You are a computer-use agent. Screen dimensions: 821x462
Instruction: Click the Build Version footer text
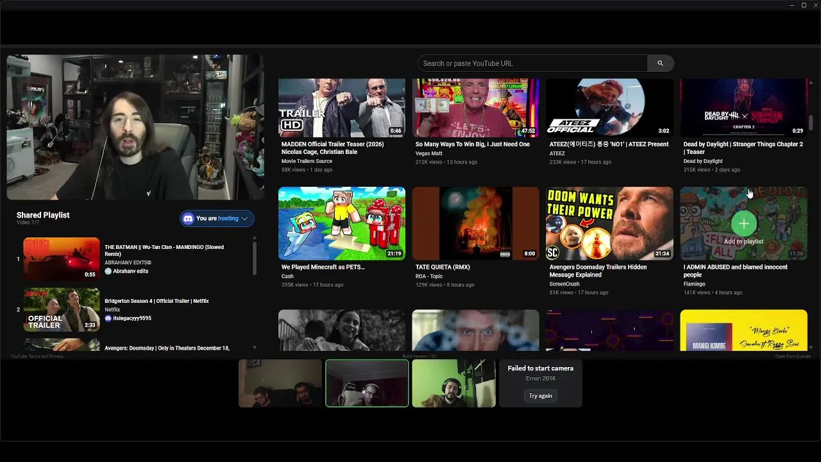pyautogui.click(x=419, y=356)
